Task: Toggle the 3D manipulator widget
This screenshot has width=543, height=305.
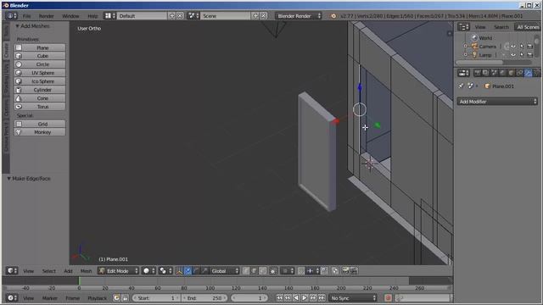Action: [x=179, y=271]
